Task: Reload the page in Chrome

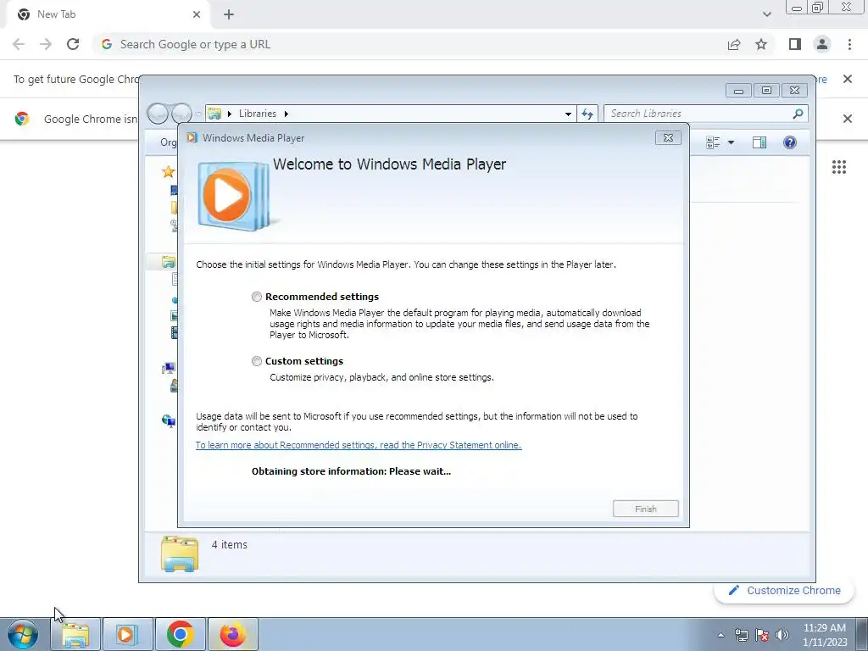Action: click(73, 44)
